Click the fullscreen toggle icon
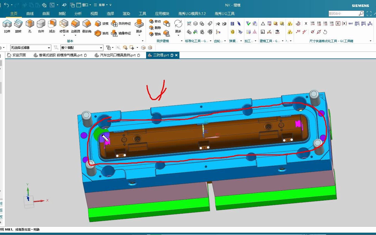The height and width of the screenshot is (235, 376). pos(369,13)
